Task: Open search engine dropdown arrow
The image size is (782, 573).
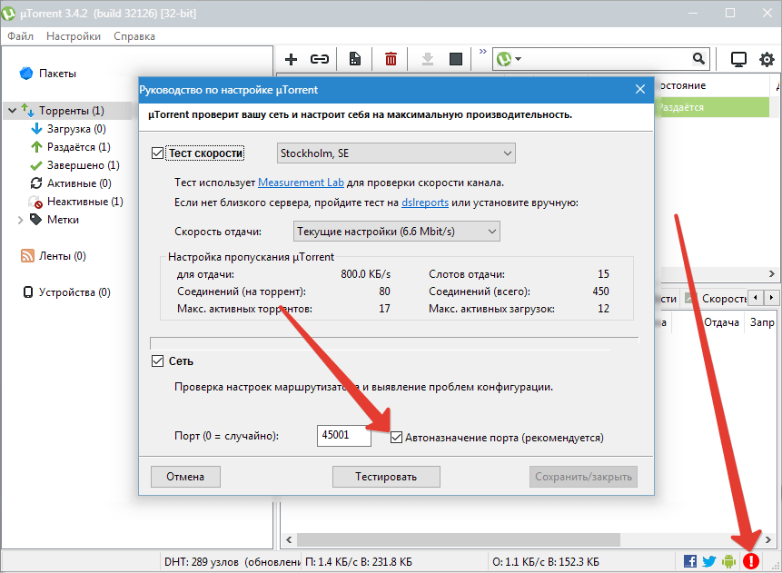Action: pyautogui.click(x=519, y=59)
